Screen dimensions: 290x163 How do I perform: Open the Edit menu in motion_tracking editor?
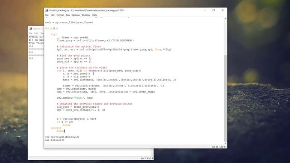tap(53, 15)
